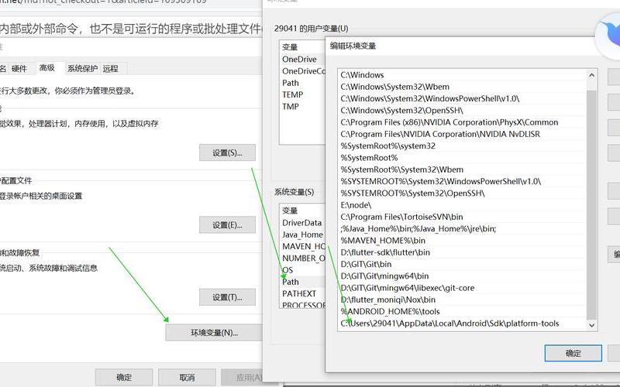Select NVIDIA Corporation\PhysX\Common path entry
The image size is (620, 387).
[x=463, y=122]
